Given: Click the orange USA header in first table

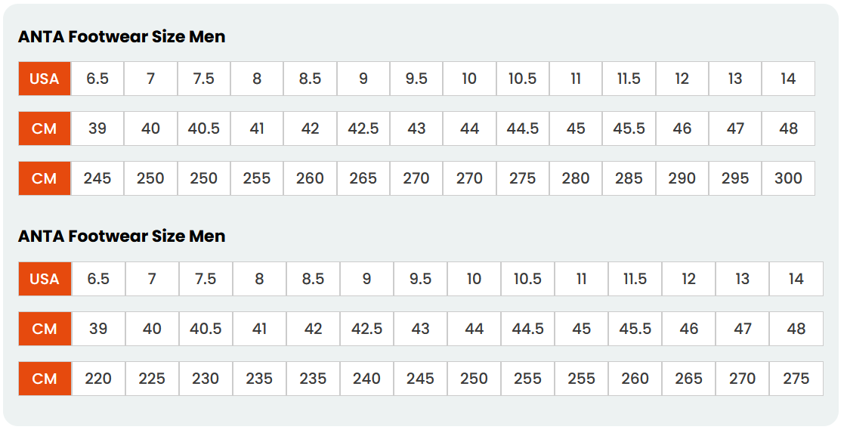Looking at the screenshot, I should click(x=45, y=79).
